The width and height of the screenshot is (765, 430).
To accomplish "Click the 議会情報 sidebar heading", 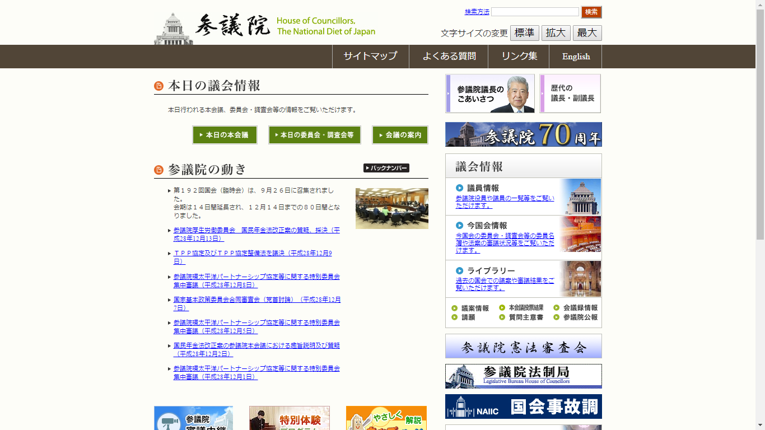I will pos(479,167).
